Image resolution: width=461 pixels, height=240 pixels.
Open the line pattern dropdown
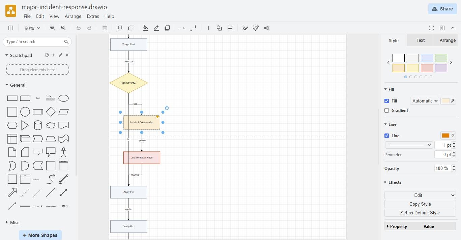click(409, 145)
